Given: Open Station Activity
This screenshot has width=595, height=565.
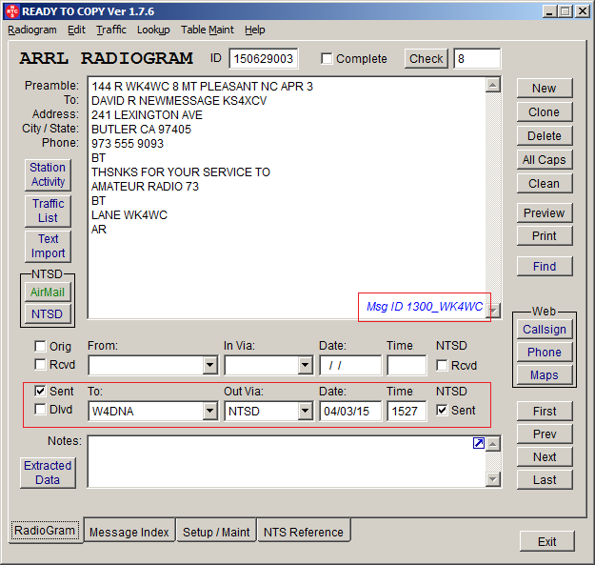Looking at the screenshot, I should point(48,174).
